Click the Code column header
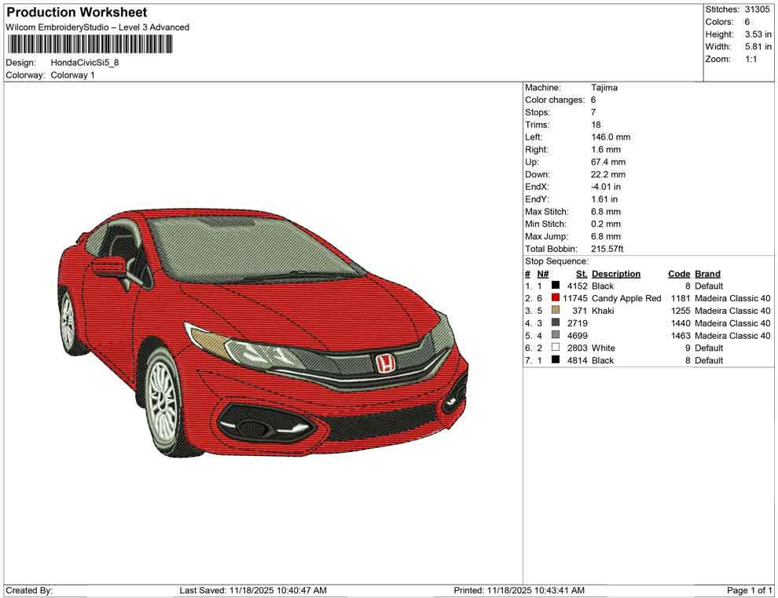The height and width of the screenshot is (598, 778). point(679,273)
